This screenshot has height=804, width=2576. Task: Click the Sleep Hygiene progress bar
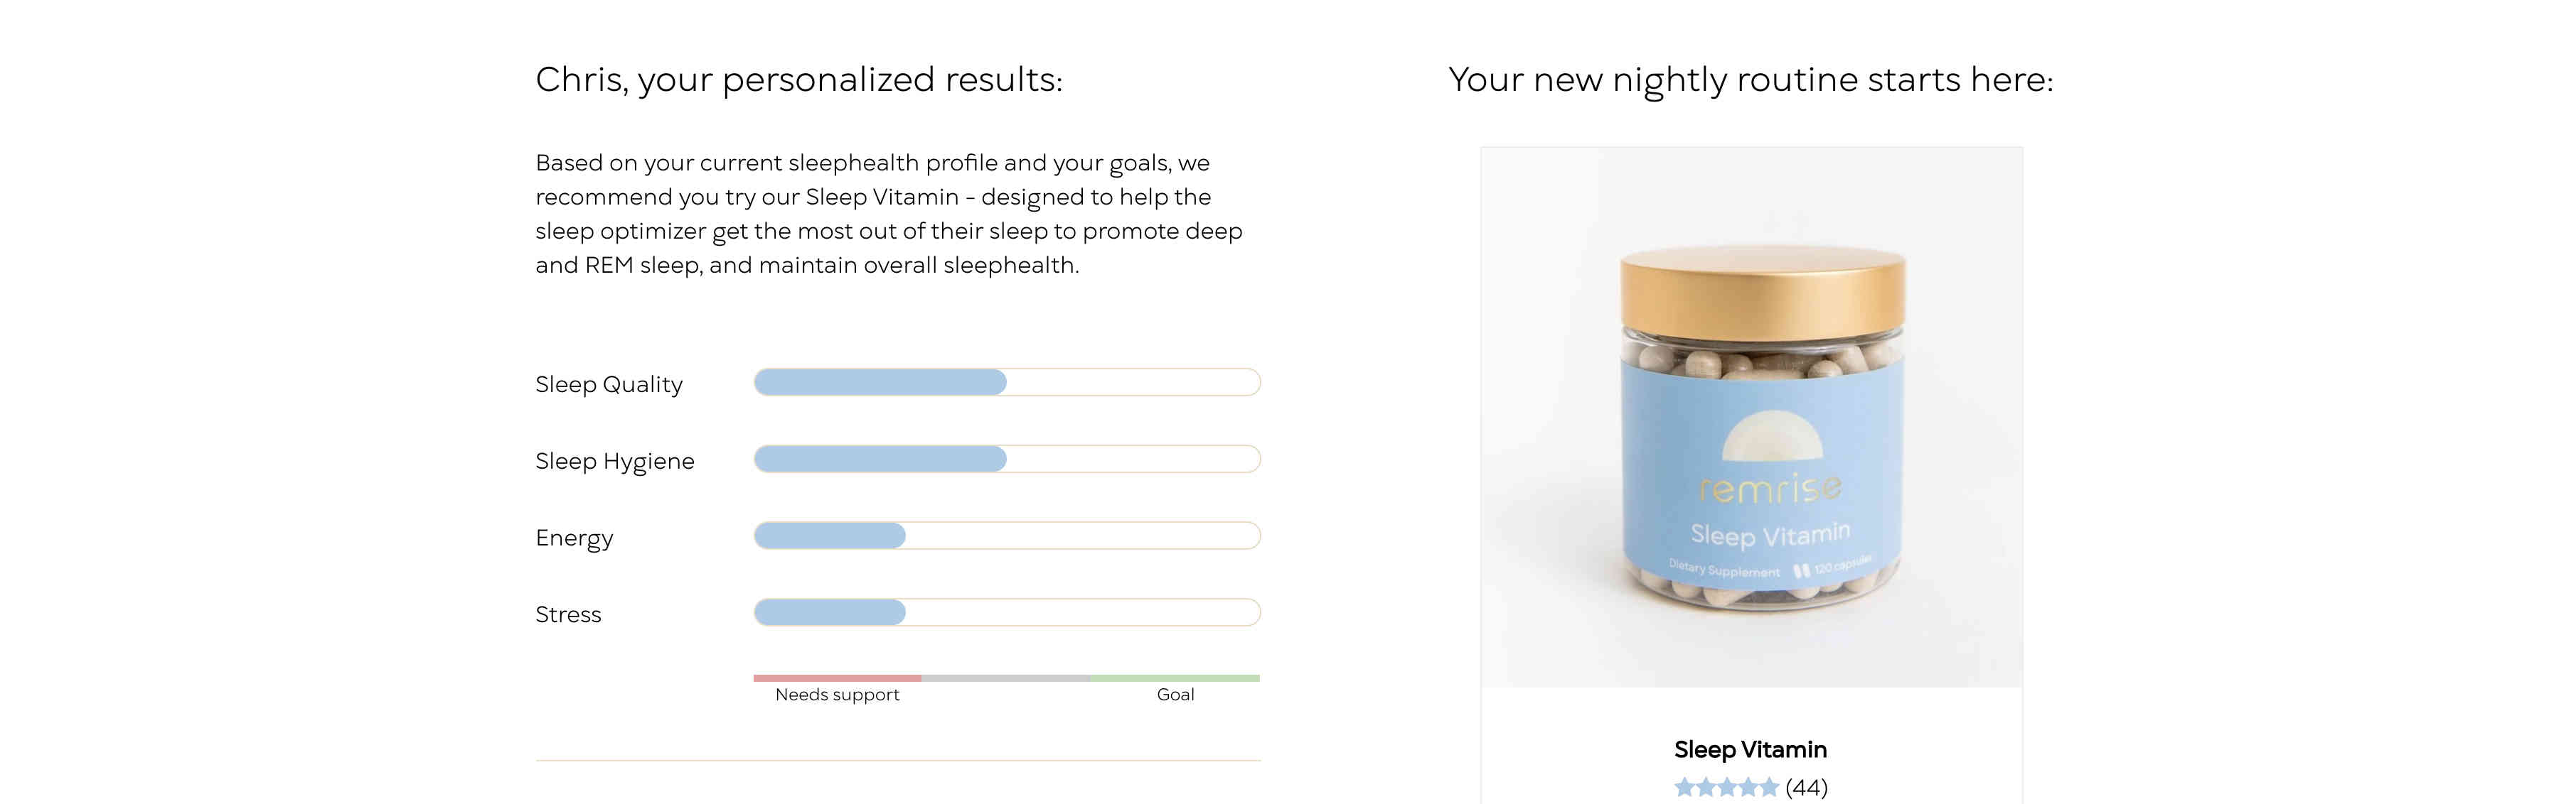click(x=1007, y=460)
